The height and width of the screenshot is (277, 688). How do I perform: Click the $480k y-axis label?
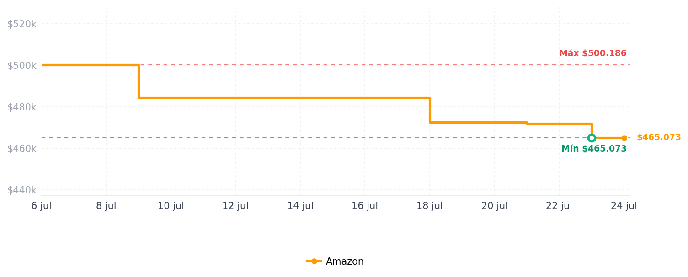[x=22, y=107]
